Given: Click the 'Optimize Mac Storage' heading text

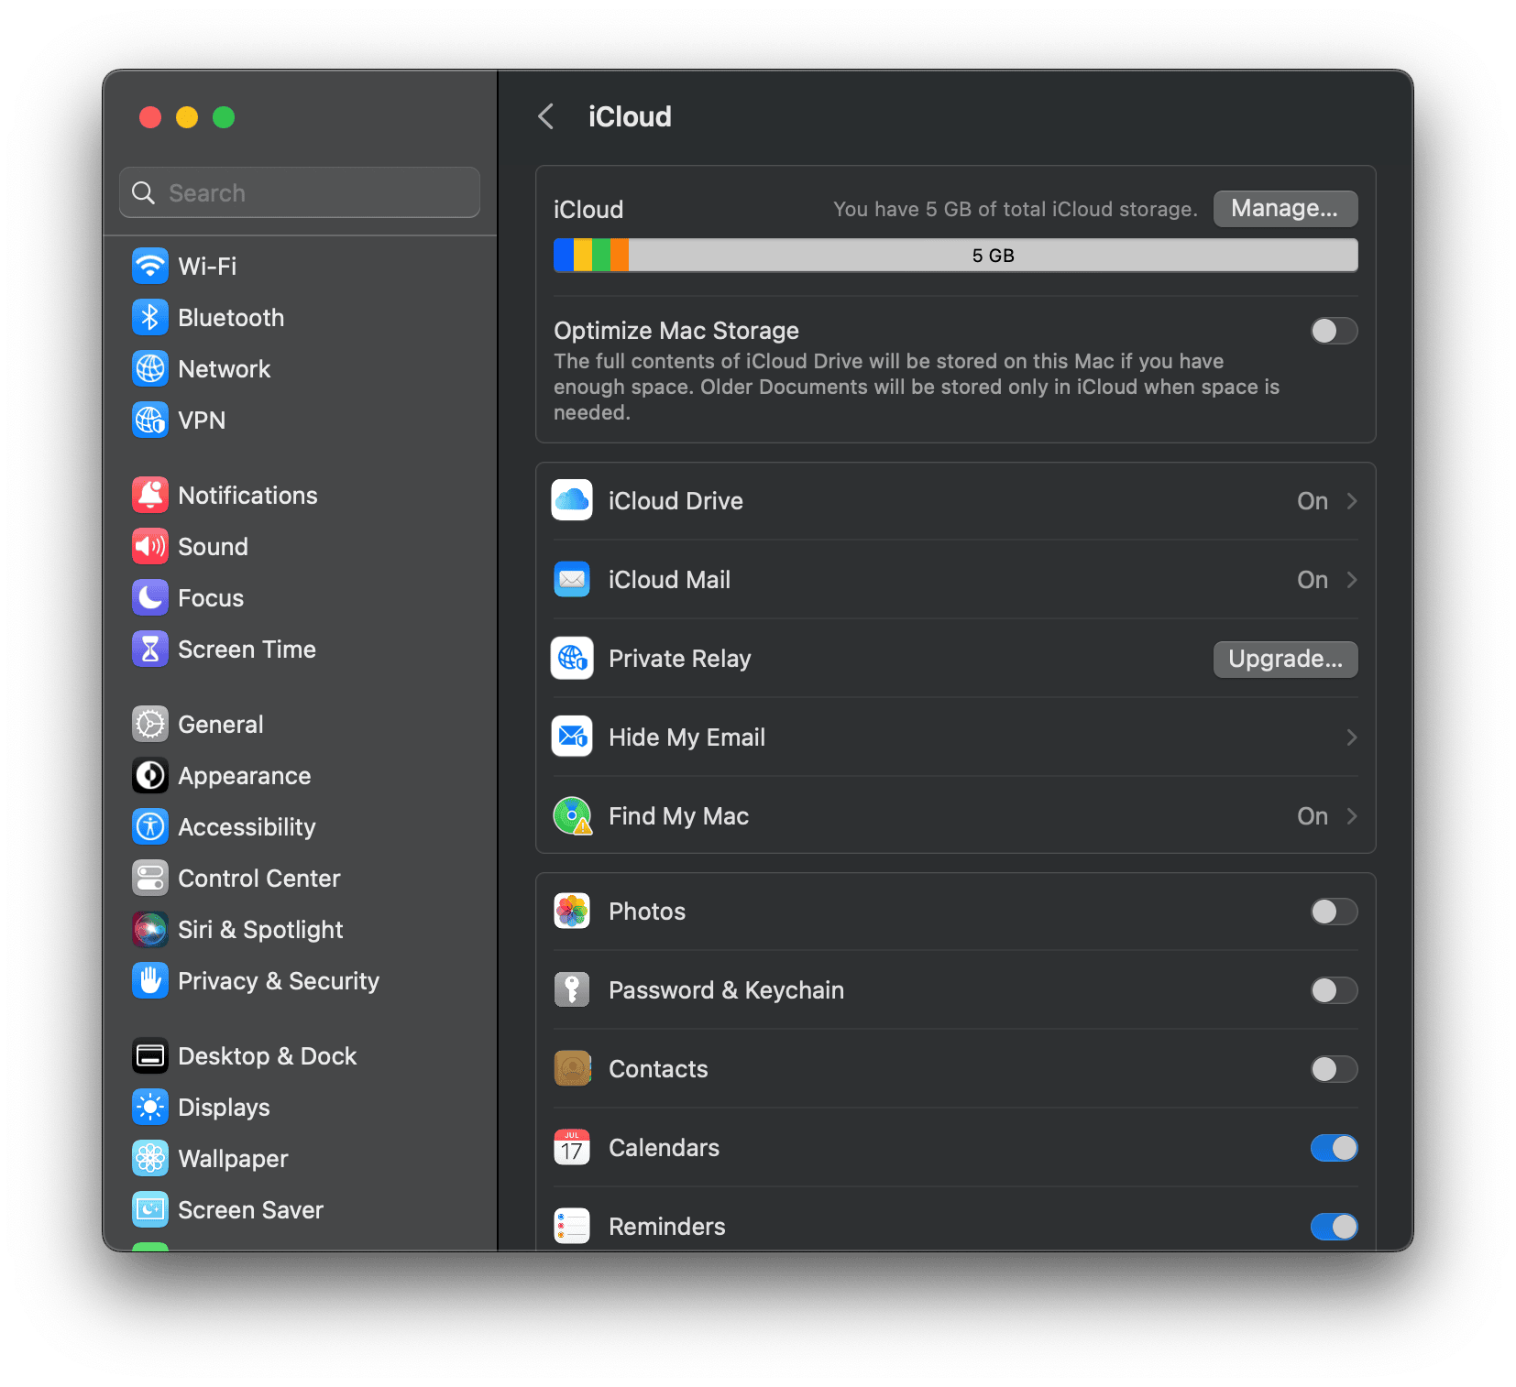Looking at the screenshot, I should tap(676, 331).
